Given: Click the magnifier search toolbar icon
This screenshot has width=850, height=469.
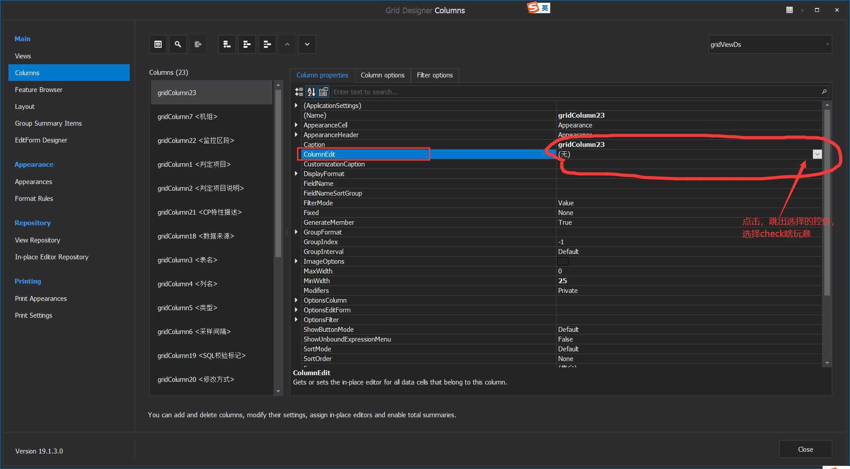Looking at the screenshot, I should (178, 44).
